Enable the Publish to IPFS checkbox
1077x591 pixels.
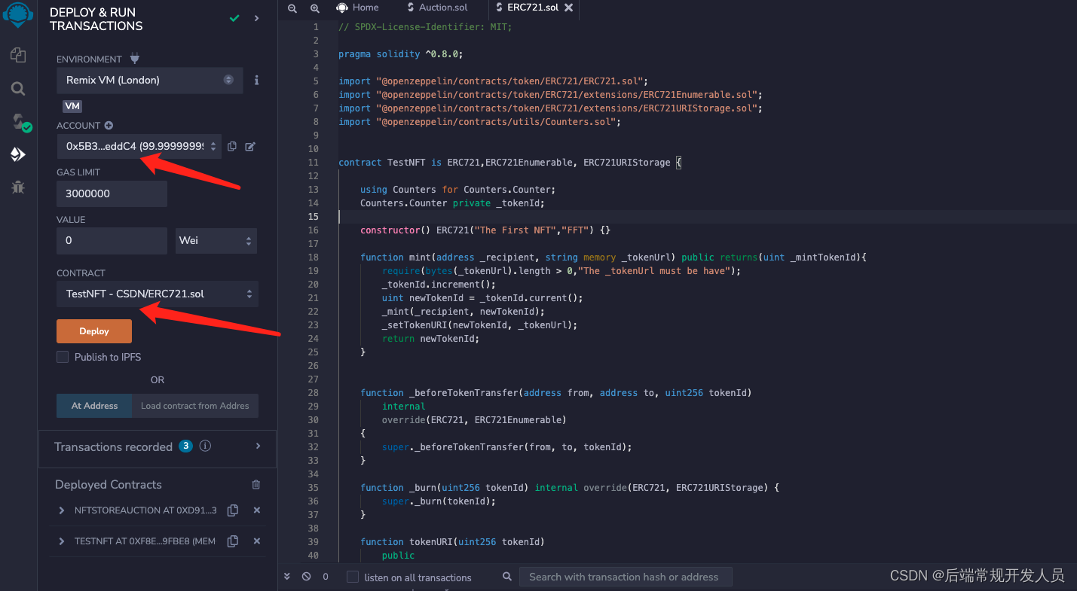click(x=63, y=357)
